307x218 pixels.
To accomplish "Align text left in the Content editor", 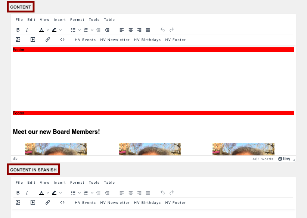I will pos(122,30).
